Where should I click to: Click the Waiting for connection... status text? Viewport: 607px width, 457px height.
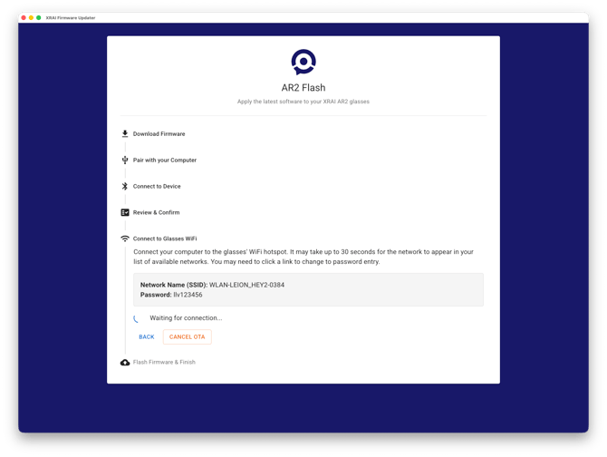coord(186,318)
